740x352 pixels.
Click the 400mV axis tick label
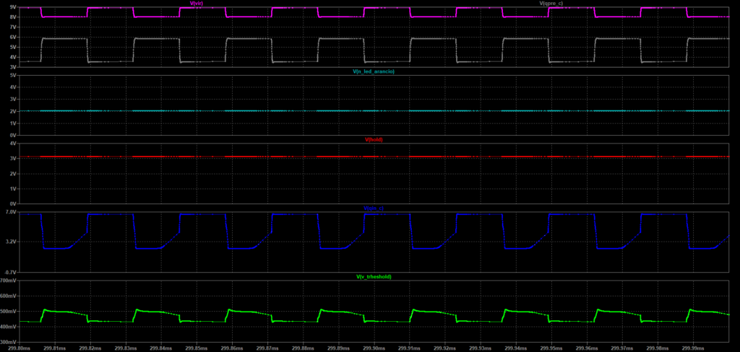9,327
